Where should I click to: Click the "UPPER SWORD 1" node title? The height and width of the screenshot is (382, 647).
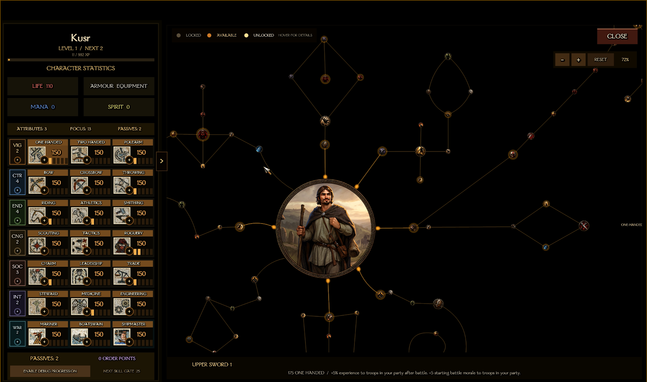(212, 364)
